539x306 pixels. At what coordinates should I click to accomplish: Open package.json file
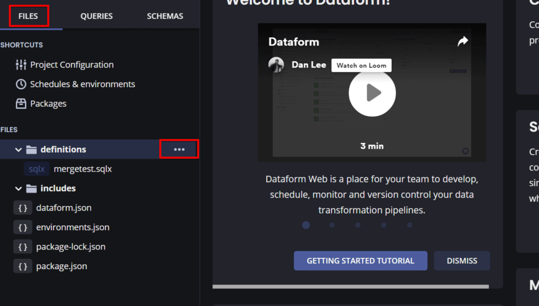pyautogui.click(x=62, y=266)
